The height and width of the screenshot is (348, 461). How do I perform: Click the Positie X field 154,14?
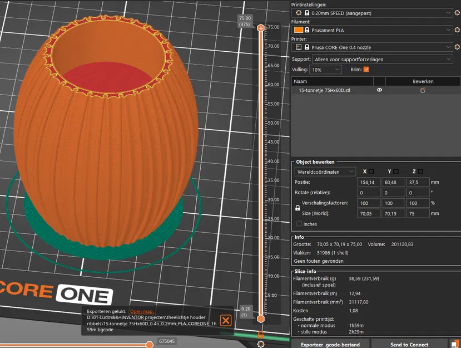pyautogui.click(x=369, y=182)
